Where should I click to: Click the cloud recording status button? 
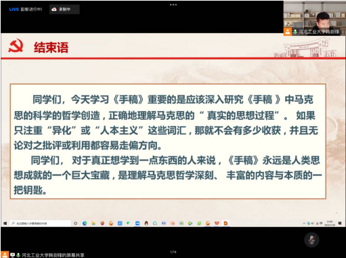click(64, 9)
